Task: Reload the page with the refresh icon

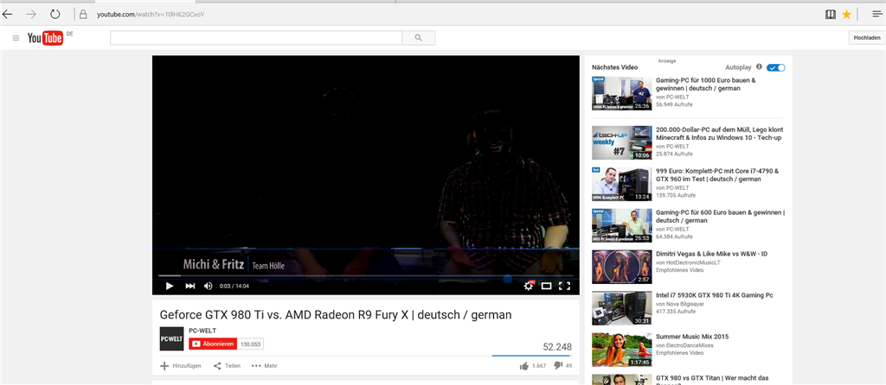Action: click(55, 14)
